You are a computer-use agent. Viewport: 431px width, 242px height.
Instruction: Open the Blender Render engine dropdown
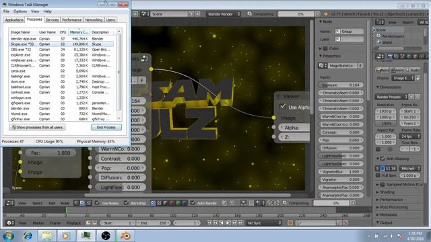223,13
